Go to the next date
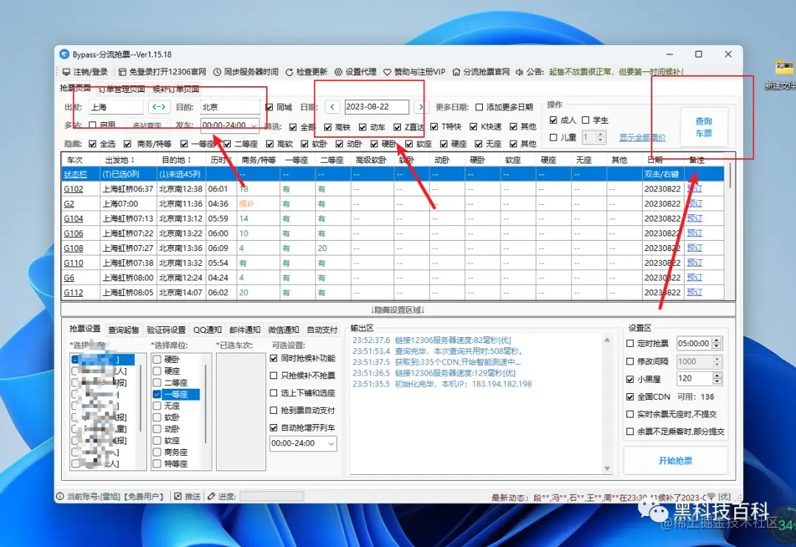This screenshot has height=547, width=796. pos(420,107)
